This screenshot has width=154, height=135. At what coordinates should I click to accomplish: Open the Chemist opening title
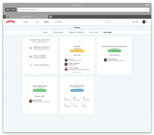[x=77, y=46]
